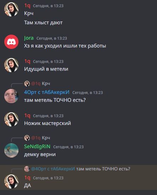Image resolution: width=157 pixels, height=195 pixels.
Task: Click username 4Орт с тАбАкеркИ in header
Action: [x=47, y=92]
